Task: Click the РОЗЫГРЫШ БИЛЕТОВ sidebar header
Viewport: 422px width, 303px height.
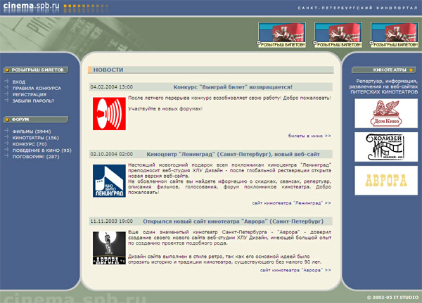Action: click(36, 70)
